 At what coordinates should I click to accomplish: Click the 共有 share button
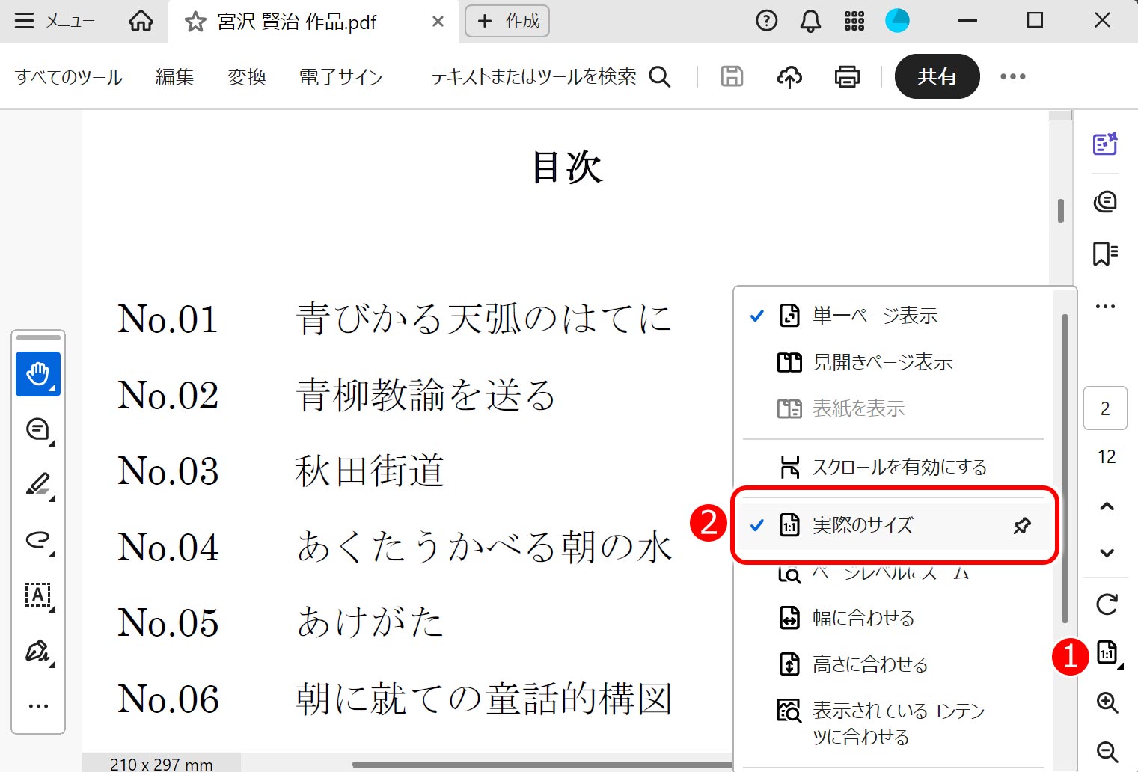point(937,76)
